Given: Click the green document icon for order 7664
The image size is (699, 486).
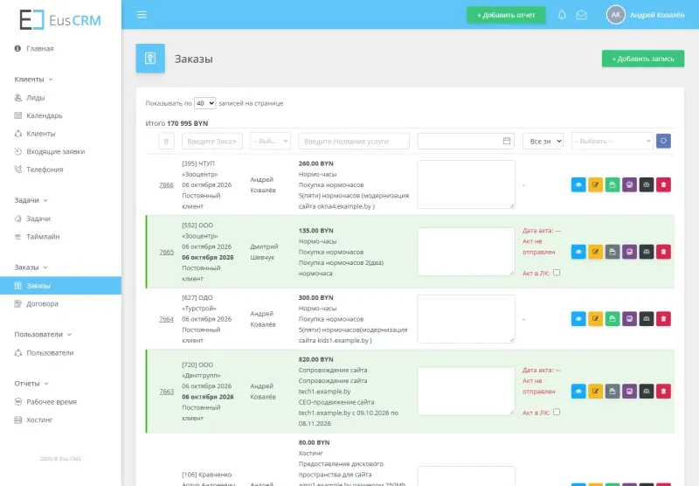Looking at the screenshot, I should pos(612,319).
